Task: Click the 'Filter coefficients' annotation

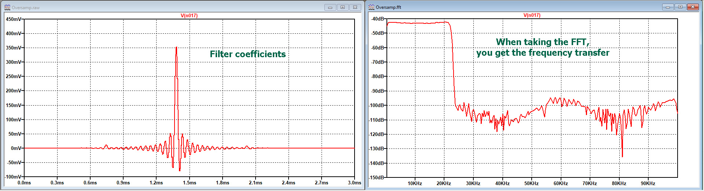Action: pyautogui.click(x=248, y=54)
